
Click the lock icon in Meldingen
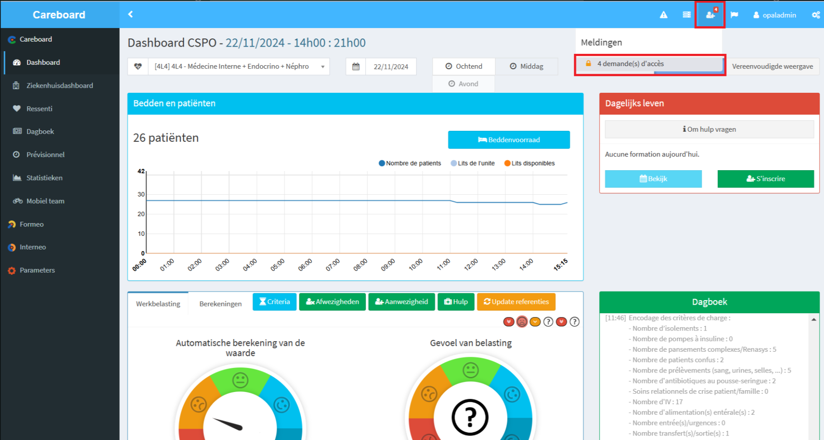(x=588, y=63)
